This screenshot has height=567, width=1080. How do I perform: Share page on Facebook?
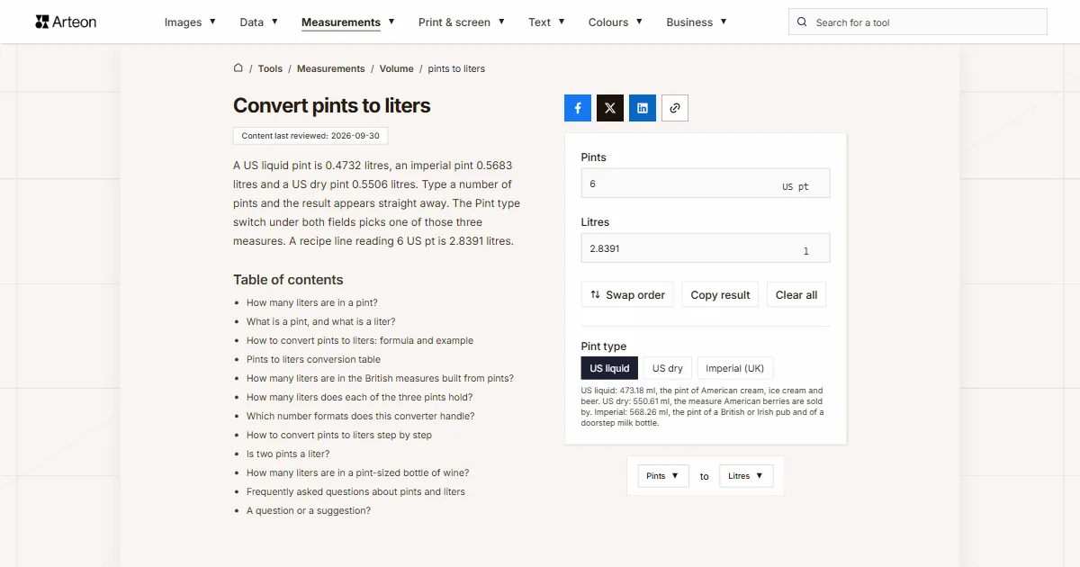(x=578, y=108)
